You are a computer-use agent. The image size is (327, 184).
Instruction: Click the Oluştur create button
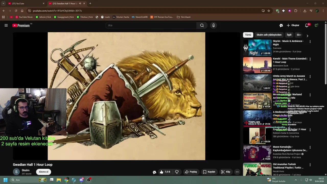point(293,25)
